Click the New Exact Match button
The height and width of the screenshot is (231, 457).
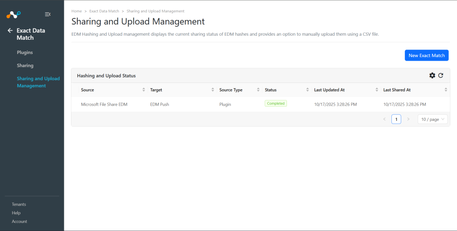(427, 55)
